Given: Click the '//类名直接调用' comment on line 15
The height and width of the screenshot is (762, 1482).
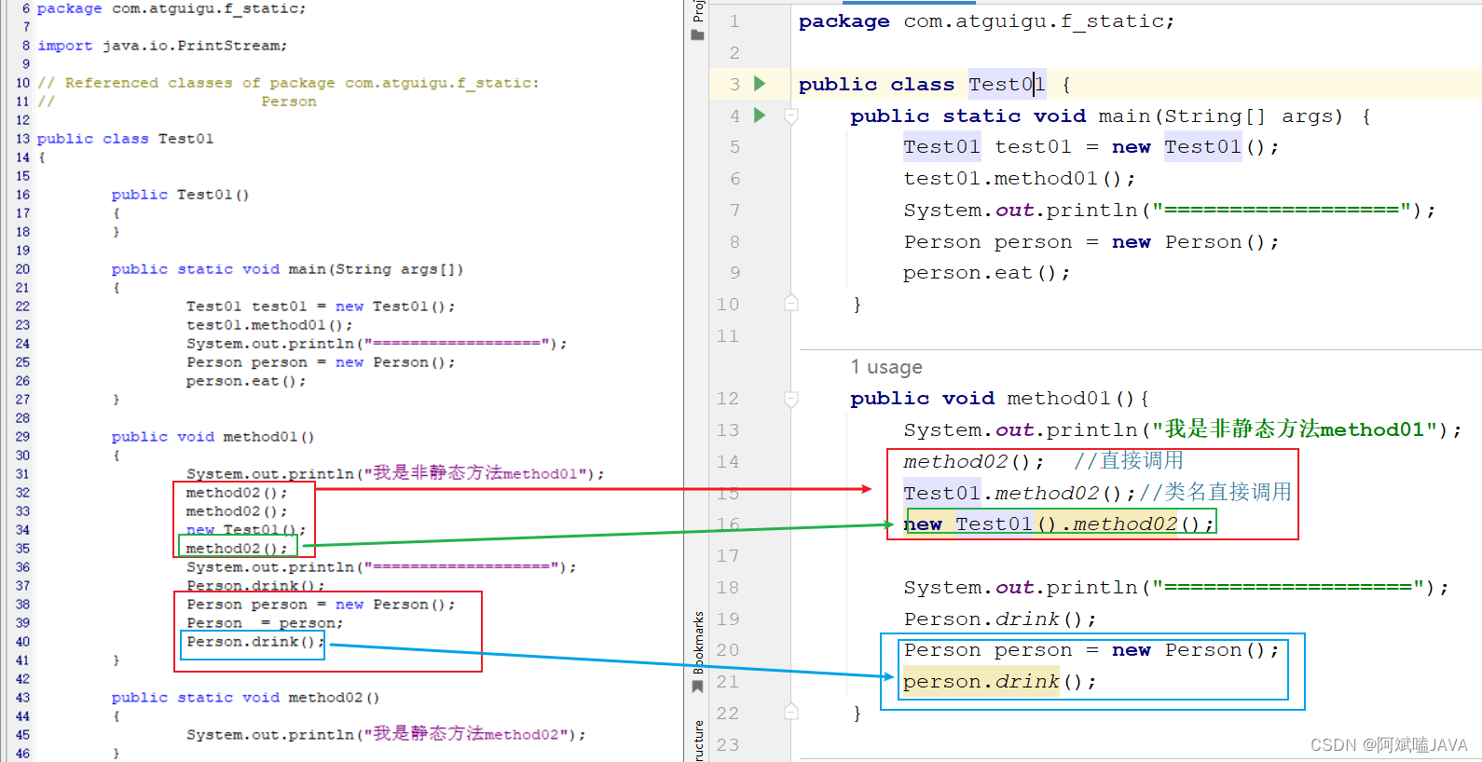Looking at the screenshot, I should coord(1215,492).
